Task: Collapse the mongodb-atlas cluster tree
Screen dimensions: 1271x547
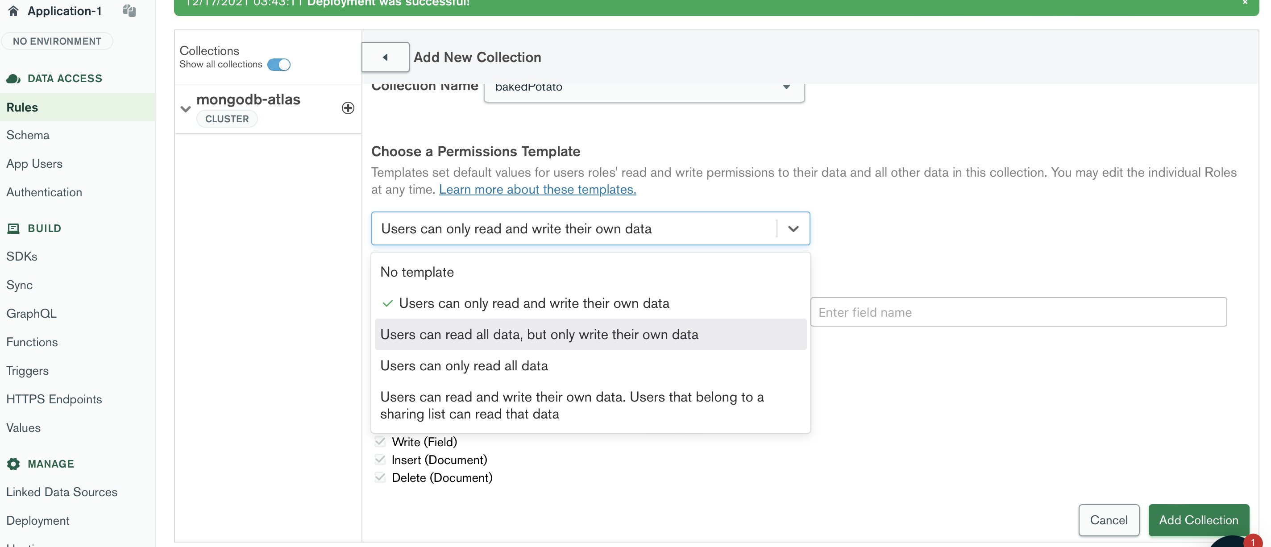Action: [x=186, y=109]
